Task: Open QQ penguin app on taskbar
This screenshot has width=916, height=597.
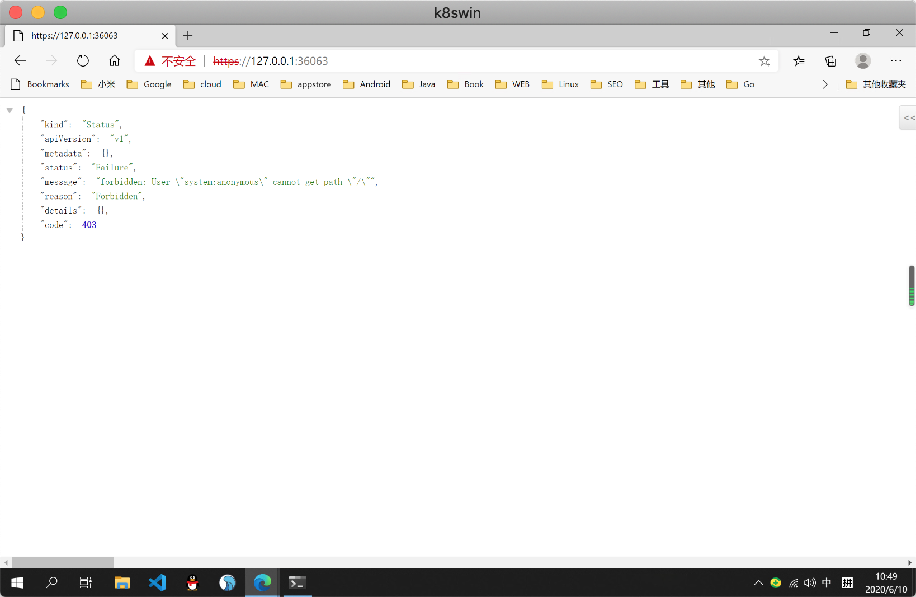Action: tap(192, 583)
